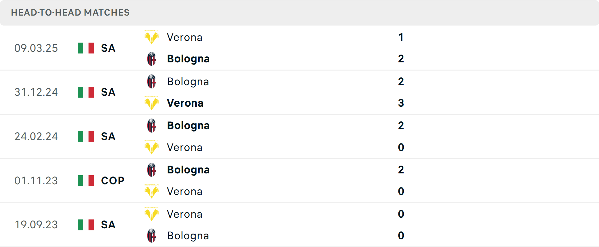Click Italy flag in 19.09.23 row
The image size is (599, 247).
coord(86,225)
